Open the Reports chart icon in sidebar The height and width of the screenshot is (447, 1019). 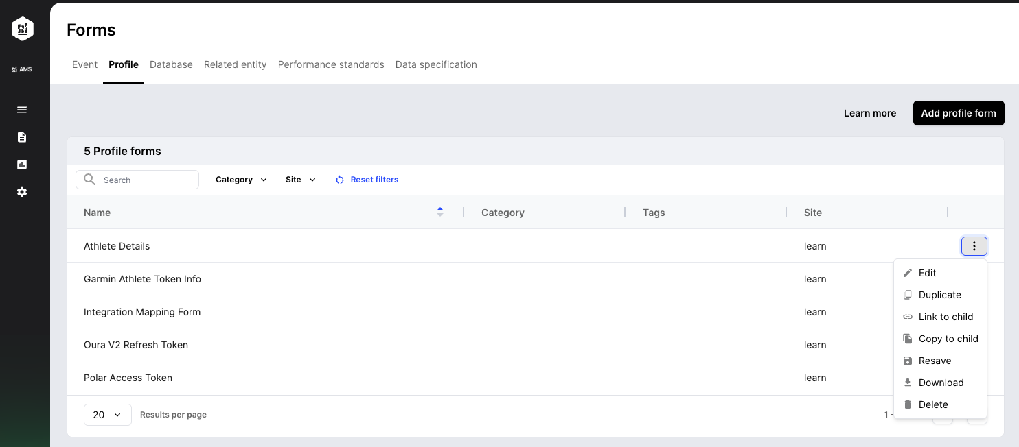(21, 165)
